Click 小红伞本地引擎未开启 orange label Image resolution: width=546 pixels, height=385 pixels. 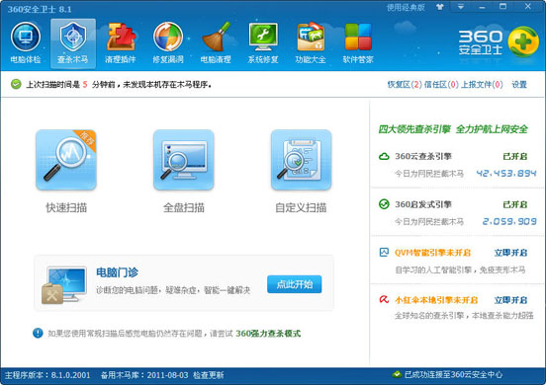click(x=436, y=300)
